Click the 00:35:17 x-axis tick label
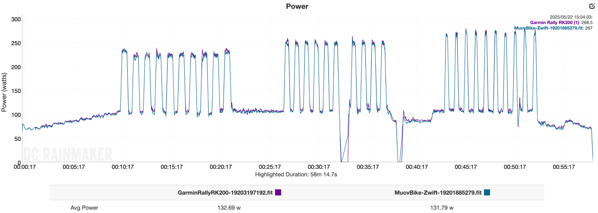Viewport: 598px width, 213px height. [368, 167]
